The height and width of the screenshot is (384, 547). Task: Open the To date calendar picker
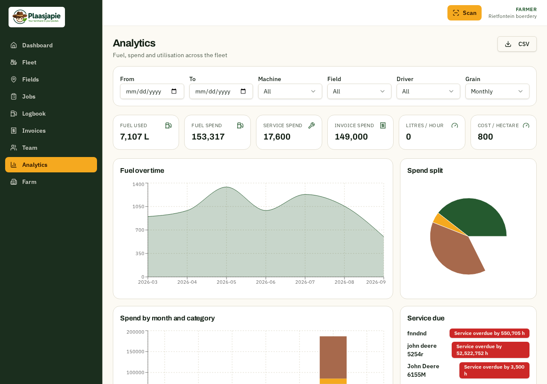(243, 91)
